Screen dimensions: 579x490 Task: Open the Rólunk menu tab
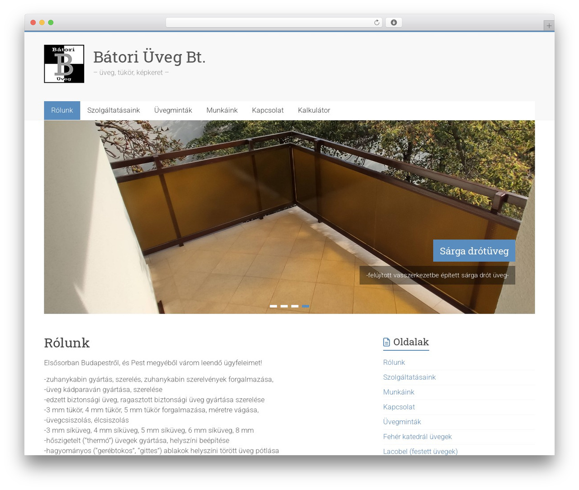(62, 110)
